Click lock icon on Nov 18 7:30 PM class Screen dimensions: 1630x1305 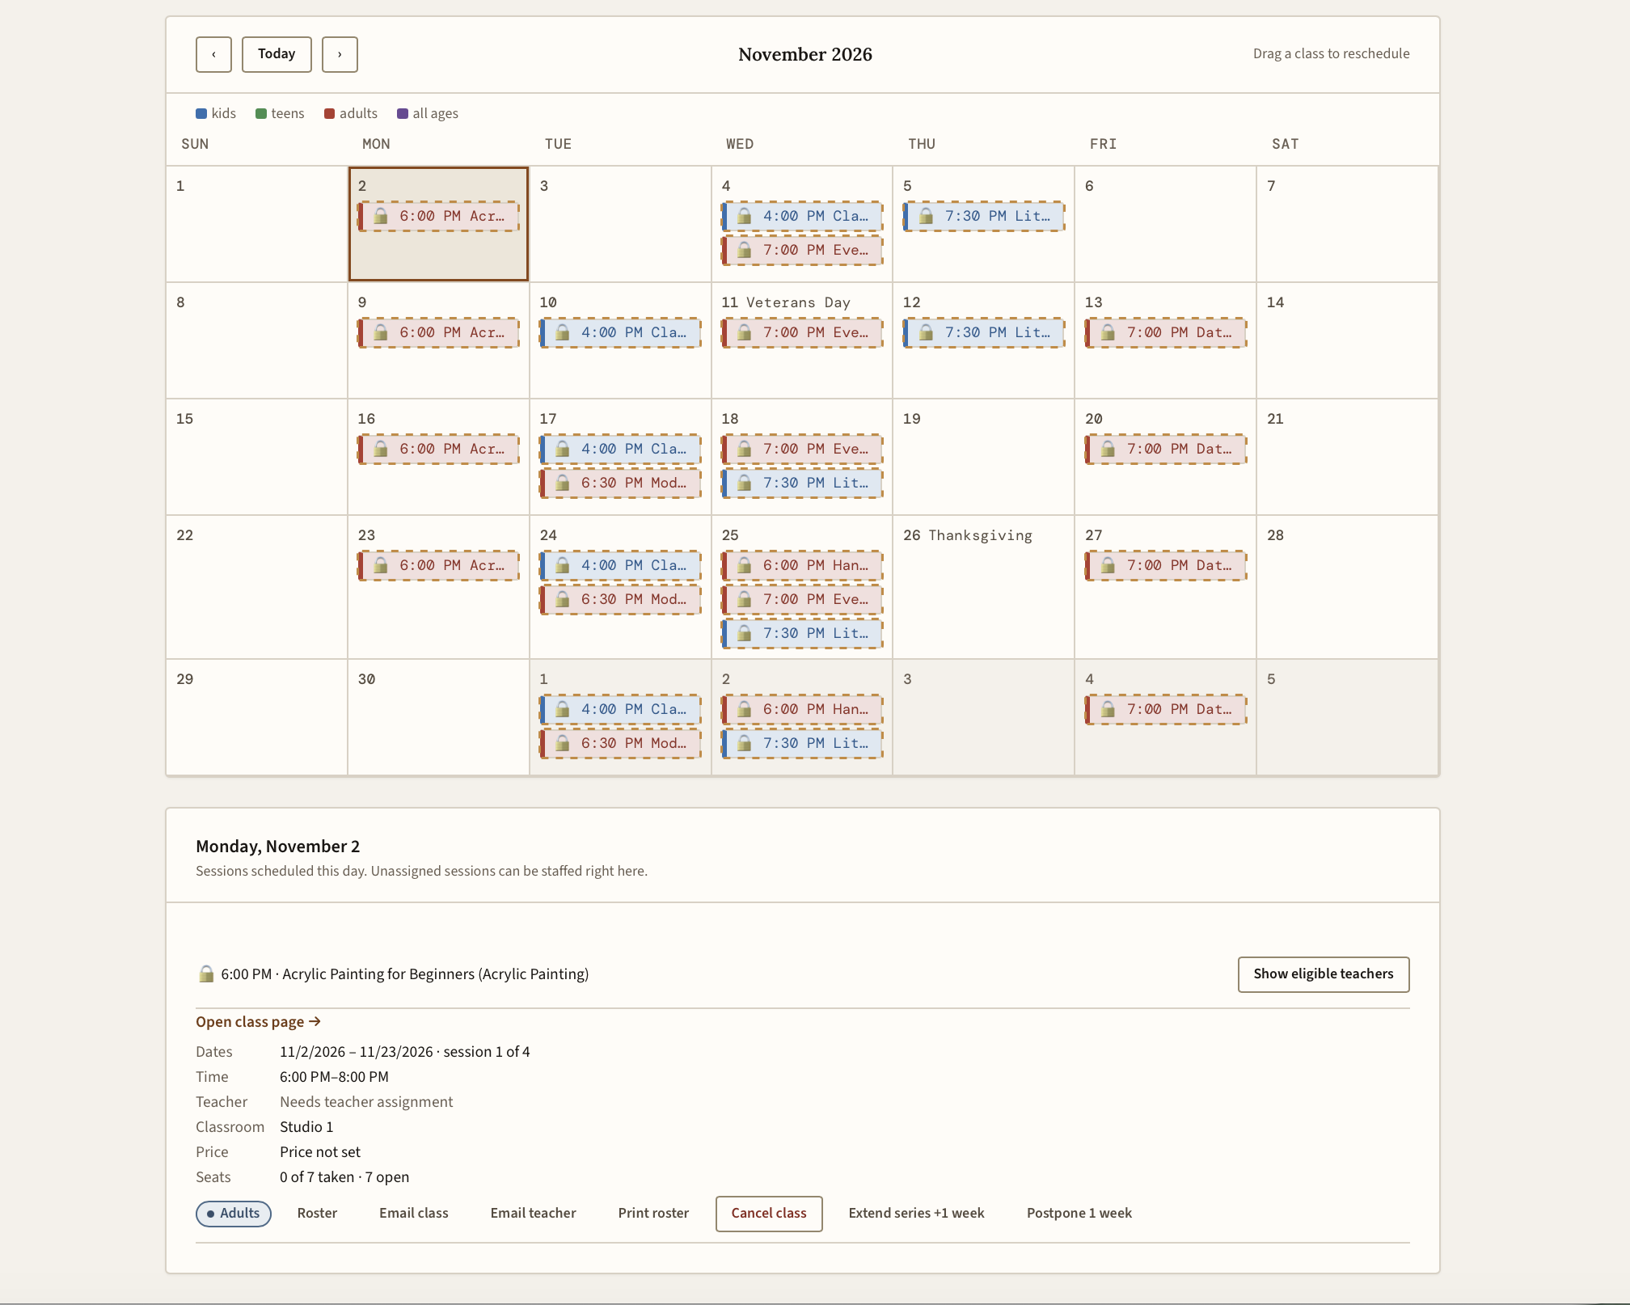(x=745, y=483)
